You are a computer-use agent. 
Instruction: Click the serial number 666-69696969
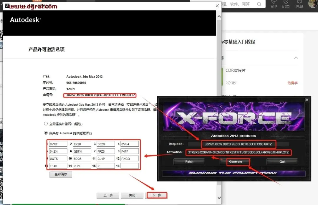tap(76, 83)
